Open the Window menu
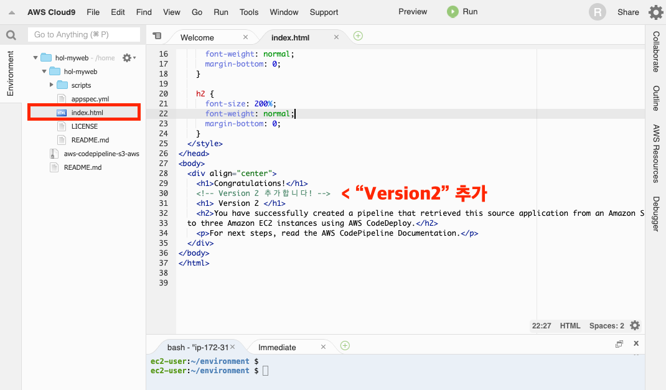Viewport: 666px width, 390px height. click(284, 12)
